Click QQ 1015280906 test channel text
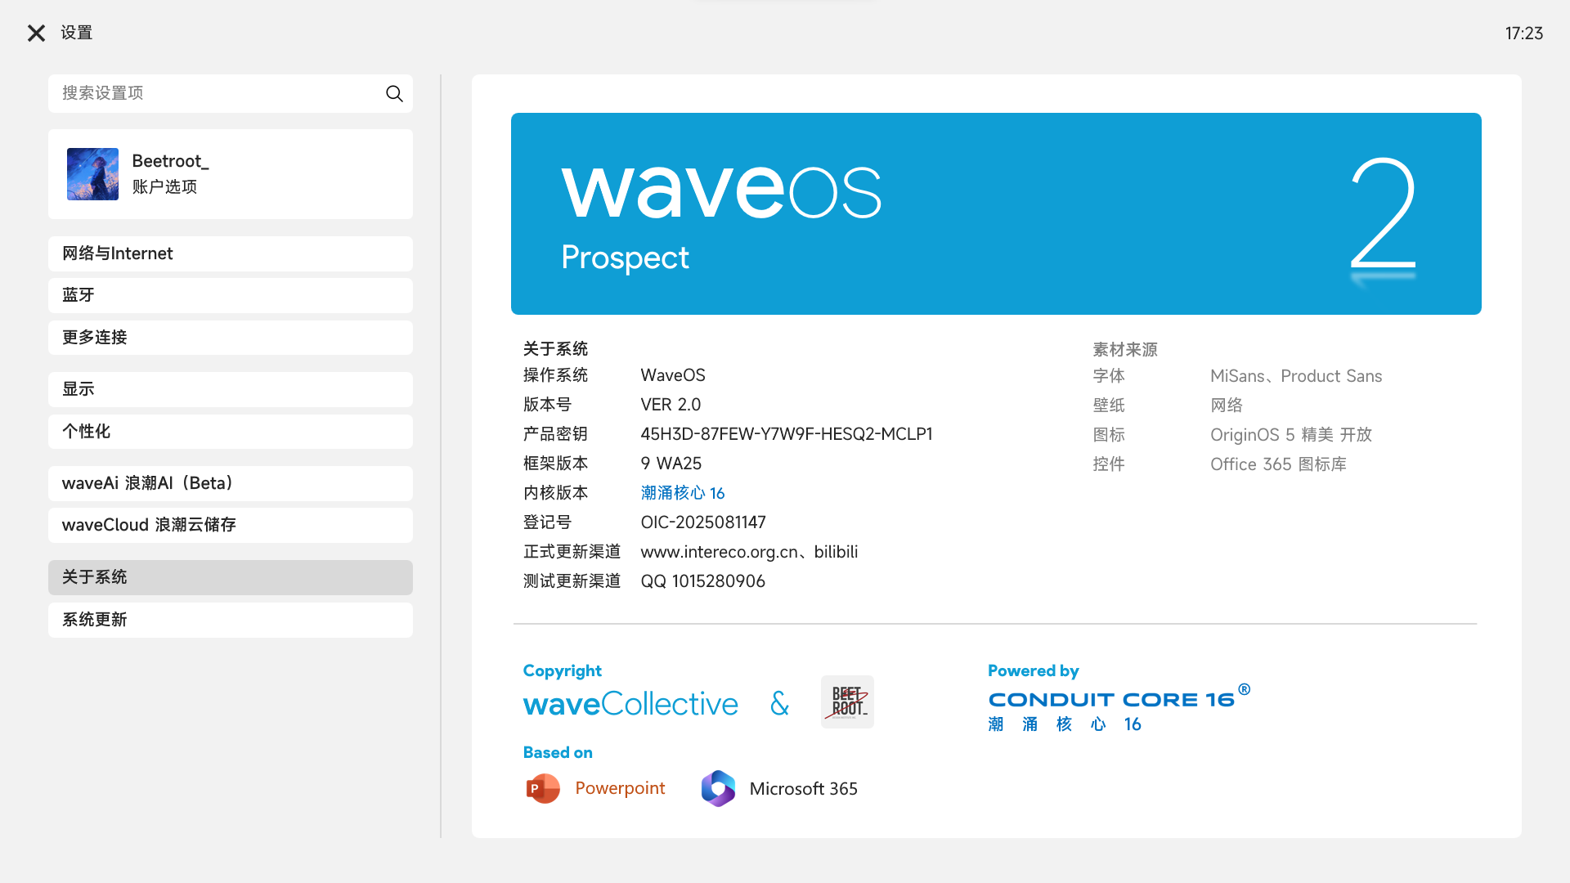 703,581
